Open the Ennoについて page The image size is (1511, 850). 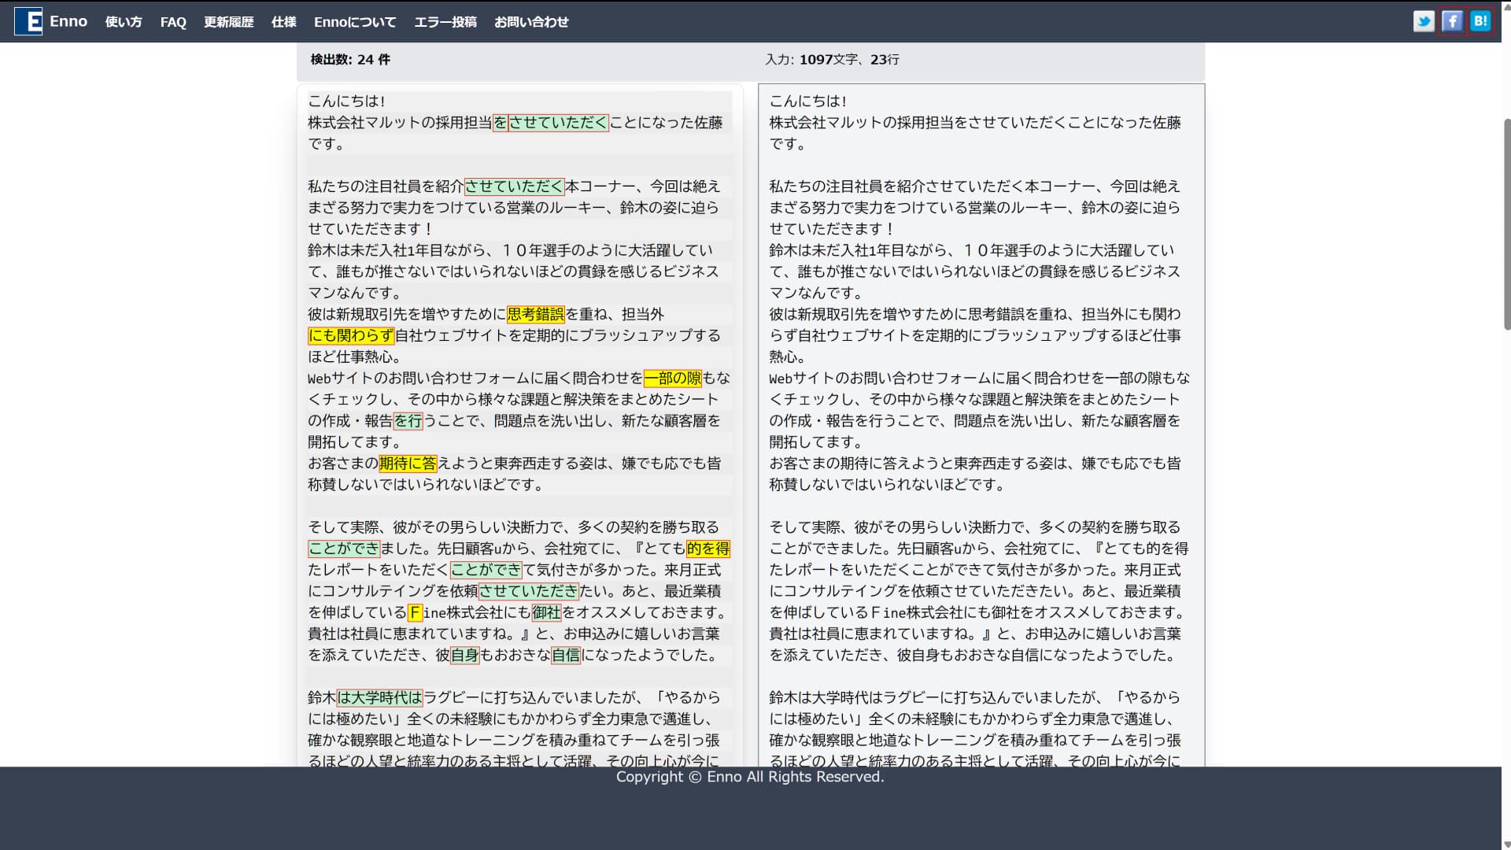pyautogui.click(x=355, y=22)
